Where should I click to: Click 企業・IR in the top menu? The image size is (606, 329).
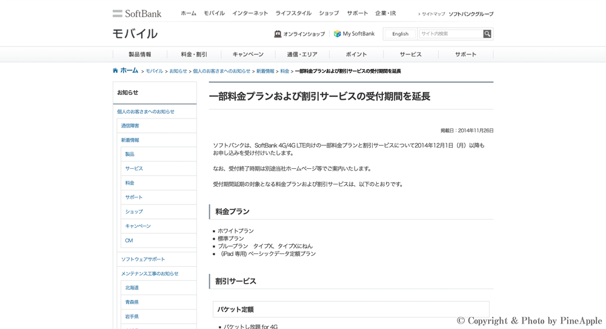(385, 13)
